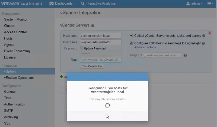217x127 pixels.
Task: Click green plus add vCenter icon
Action: [62, 77]
